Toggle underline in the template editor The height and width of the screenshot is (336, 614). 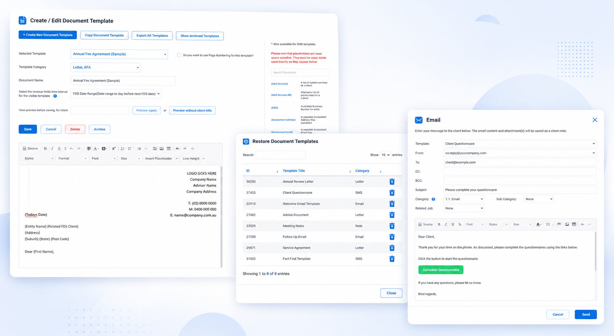tap(59, 148)
